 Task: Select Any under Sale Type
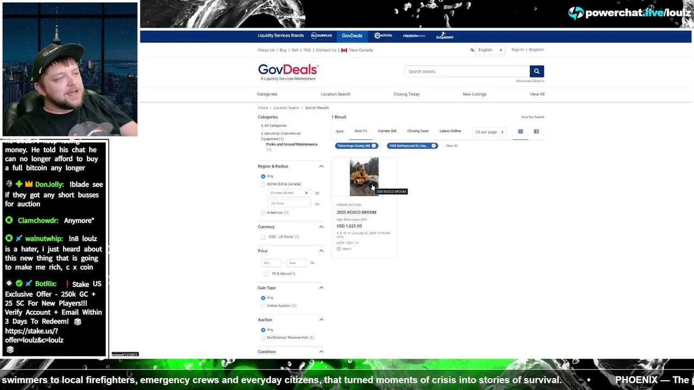(263, 298)
